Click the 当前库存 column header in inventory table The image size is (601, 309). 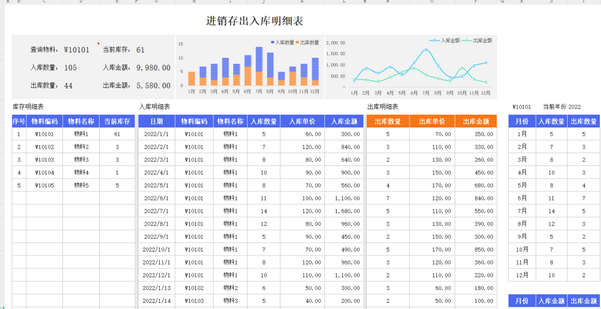(x=117, y=121)
